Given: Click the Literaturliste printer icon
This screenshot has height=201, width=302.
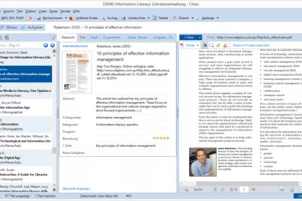Looking at the screenshot, I should pos(123,18).
